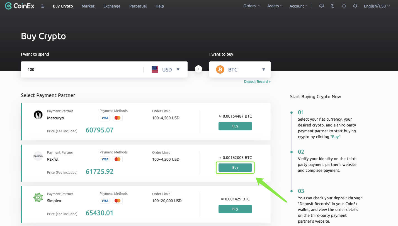Click the Simplex payment partner logo
Image resolution: width=398 pixels, height=226 pixels.
(x=38, y=197)
